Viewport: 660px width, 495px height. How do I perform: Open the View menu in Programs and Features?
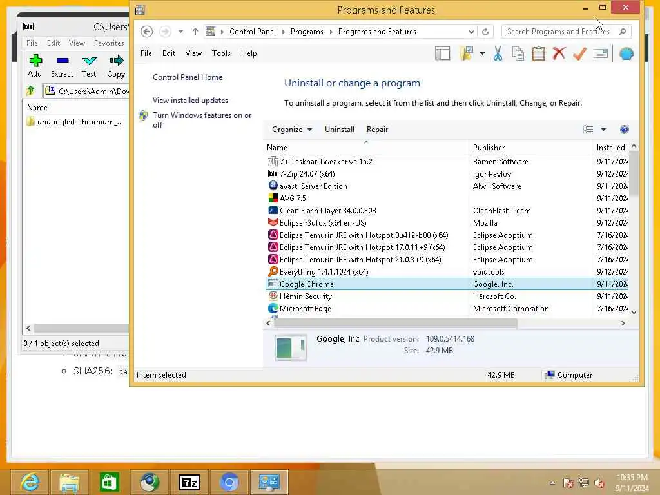coord(193,53)
